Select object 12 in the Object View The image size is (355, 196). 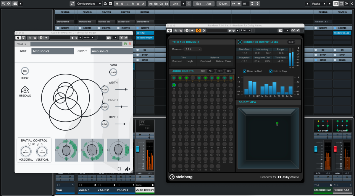pos(277,123)
